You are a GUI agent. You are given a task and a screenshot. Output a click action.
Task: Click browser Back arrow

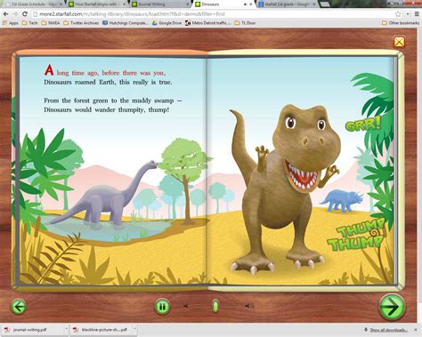point(6,14)
